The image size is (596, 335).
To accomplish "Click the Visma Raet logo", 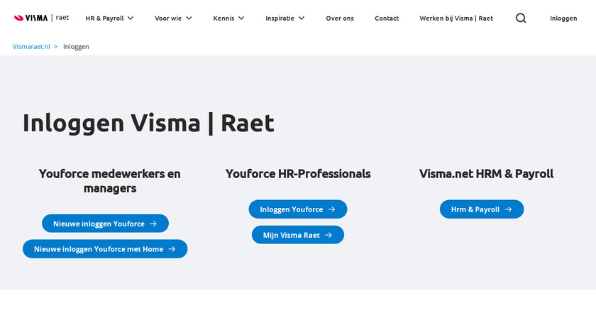I will click(x=41, y=18).
